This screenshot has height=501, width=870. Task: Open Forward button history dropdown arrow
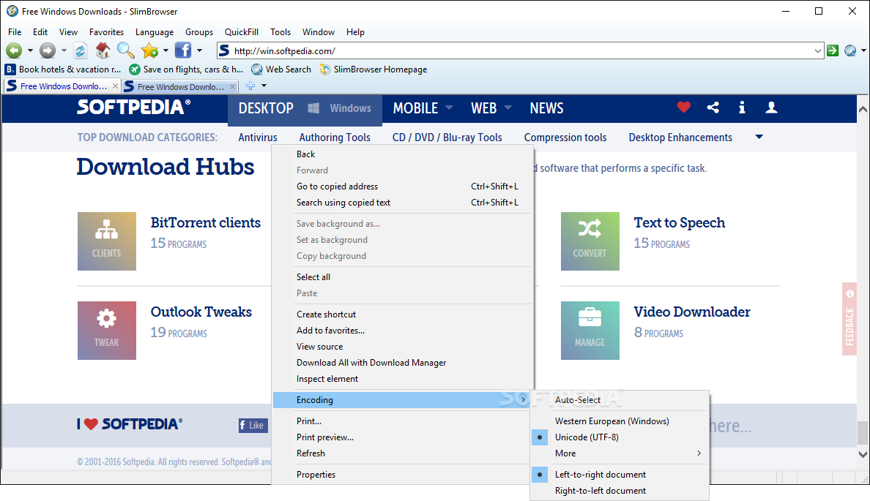64,50
